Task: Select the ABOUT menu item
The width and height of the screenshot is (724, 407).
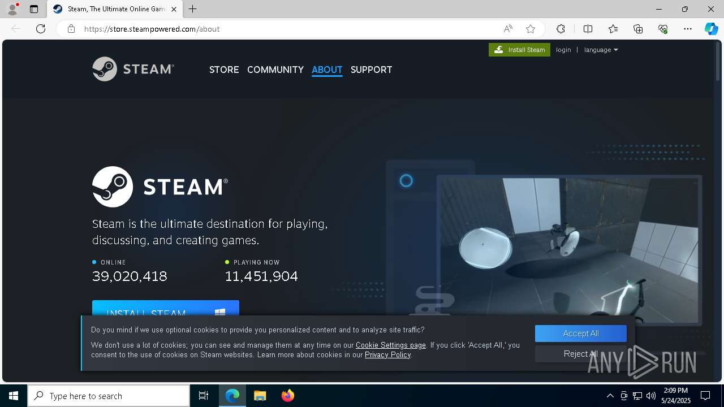Action: click(x=327, y=70)
